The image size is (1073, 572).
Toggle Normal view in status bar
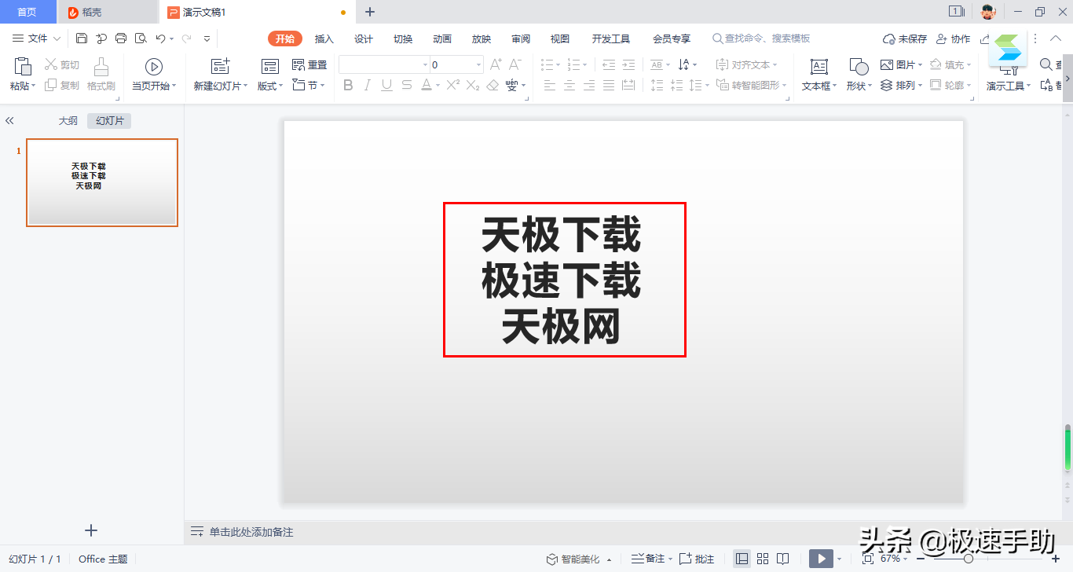pyautogui.click(x=742, y=559)
